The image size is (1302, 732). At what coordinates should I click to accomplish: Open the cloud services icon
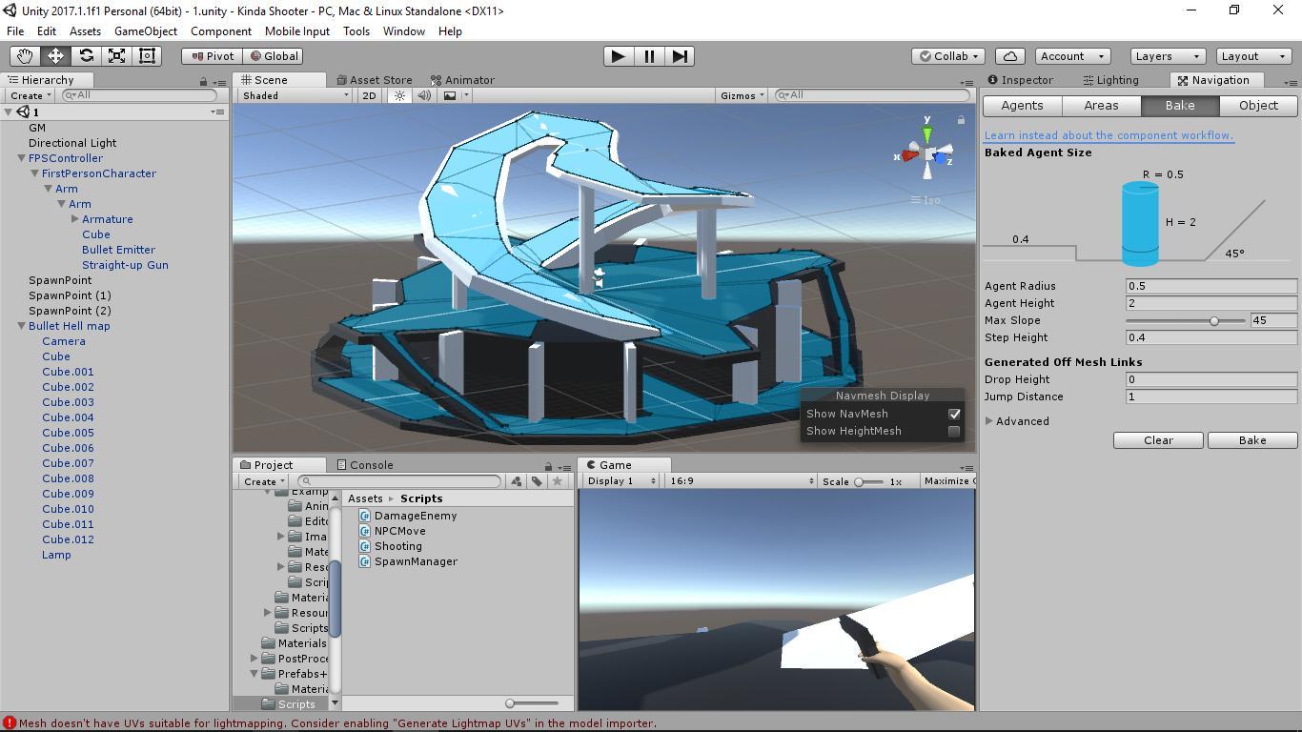(x=1010, y=56)
